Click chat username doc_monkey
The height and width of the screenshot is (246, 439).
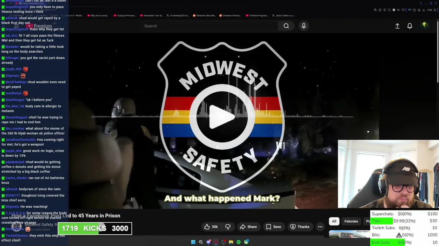point(15,128)
